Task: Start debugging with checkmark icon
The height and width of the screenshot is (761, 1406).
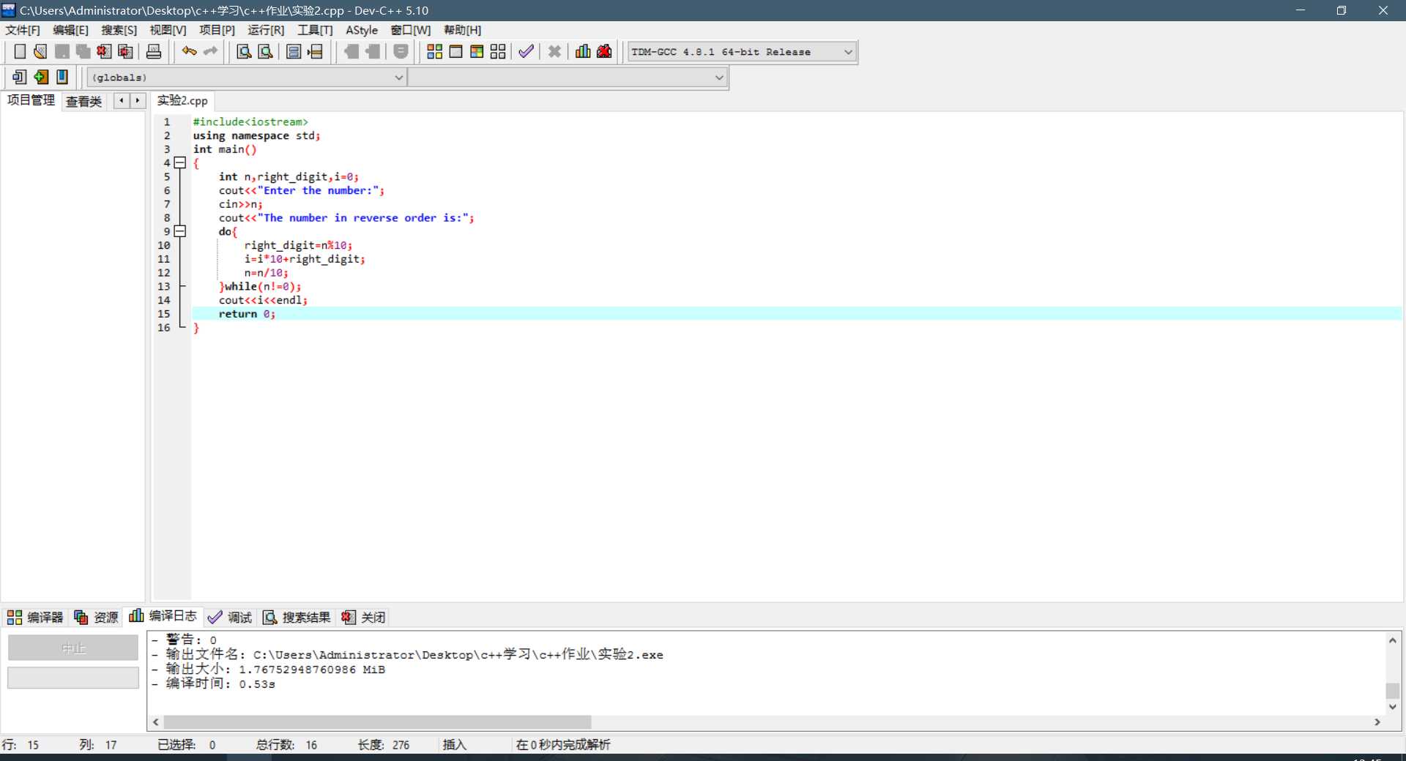Action: 526,51
